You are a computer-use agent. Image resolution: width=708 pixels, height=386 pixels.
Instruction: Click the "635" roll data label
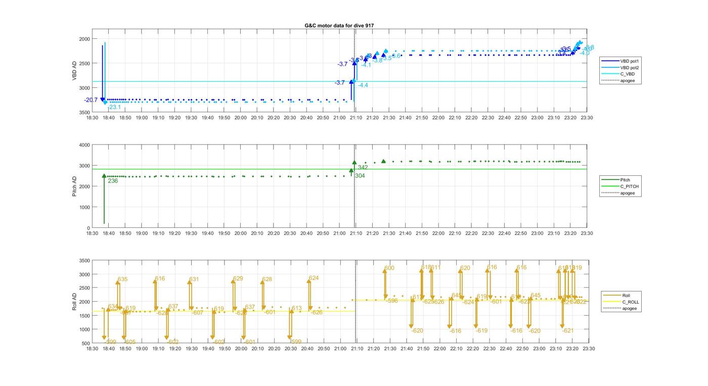123,279
